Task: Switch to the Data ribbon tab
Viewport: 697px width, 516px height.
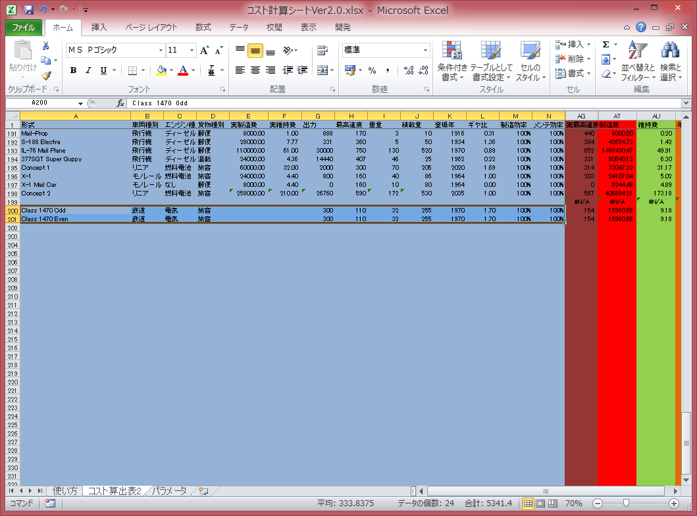Action: pos(239,28)
